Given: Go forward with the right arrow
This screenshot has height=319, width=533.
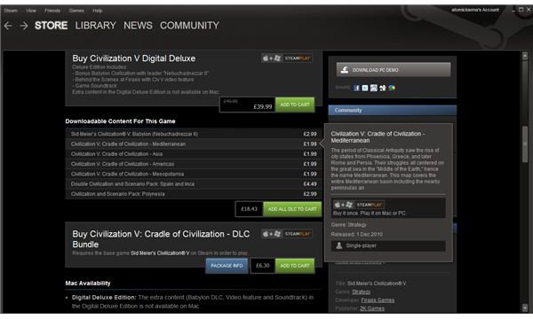Looking at the screenshot, I should (x=23, y=26).
